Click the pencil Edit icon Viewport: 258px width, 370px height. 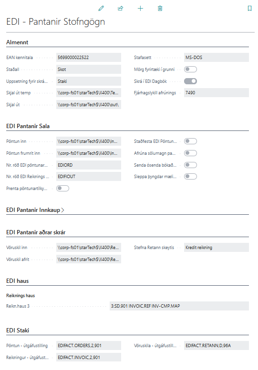pyautogui.click(x=101, y=9)
